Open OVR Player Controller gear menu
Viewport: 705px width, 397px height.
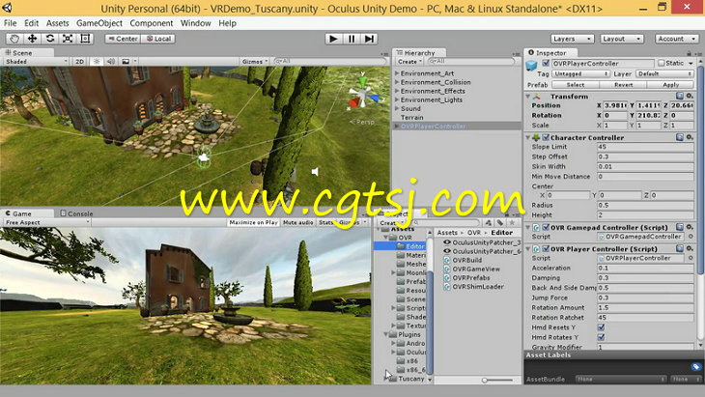[x=690, y=248]
